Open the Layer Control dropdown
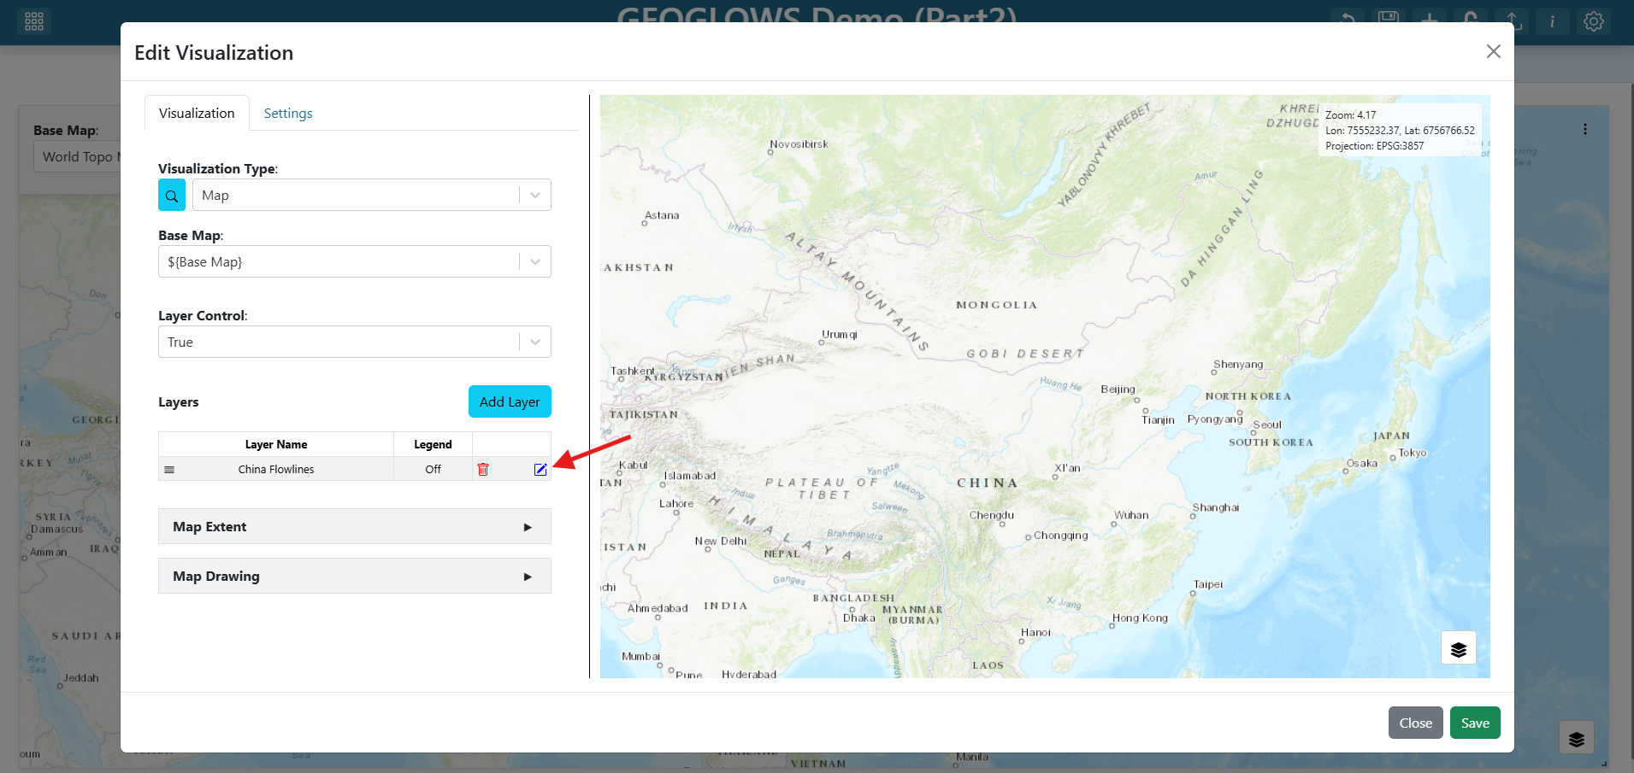 [355, 342]
